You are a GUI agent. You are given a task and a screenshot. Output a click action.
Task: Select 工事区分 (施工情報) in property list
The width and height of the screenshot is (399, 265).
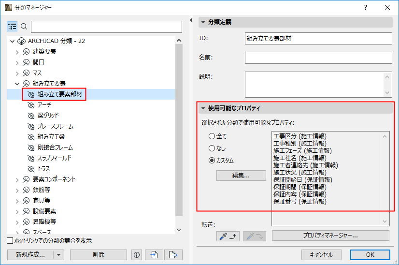pyautogui.click(x=300, y=136)
